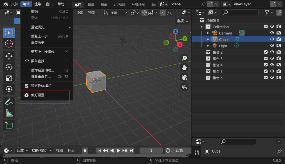This screenshot has width=285, height=164.
Task: Select the Rotate tool
Action: [9, 67]
